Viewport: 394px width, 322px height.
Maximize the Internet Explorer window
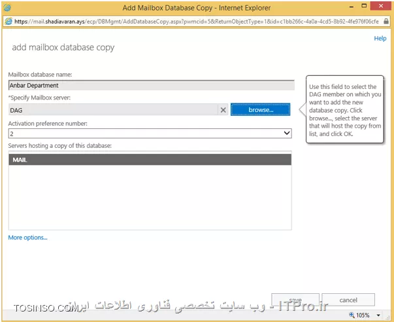click(364, 6)
